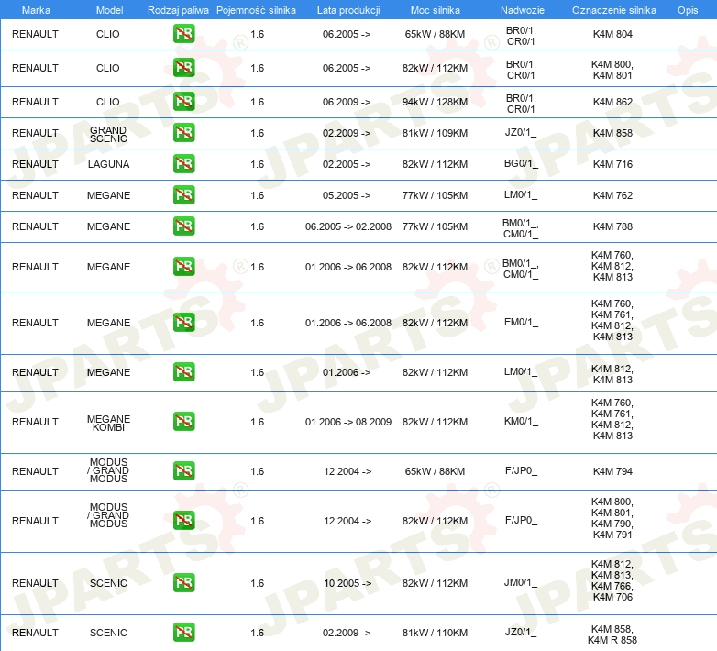
Task: Click fuel icon in MEGANE 01.2006 BM0/1_, CM0/1_ row
Action: [x=183, y=267]
